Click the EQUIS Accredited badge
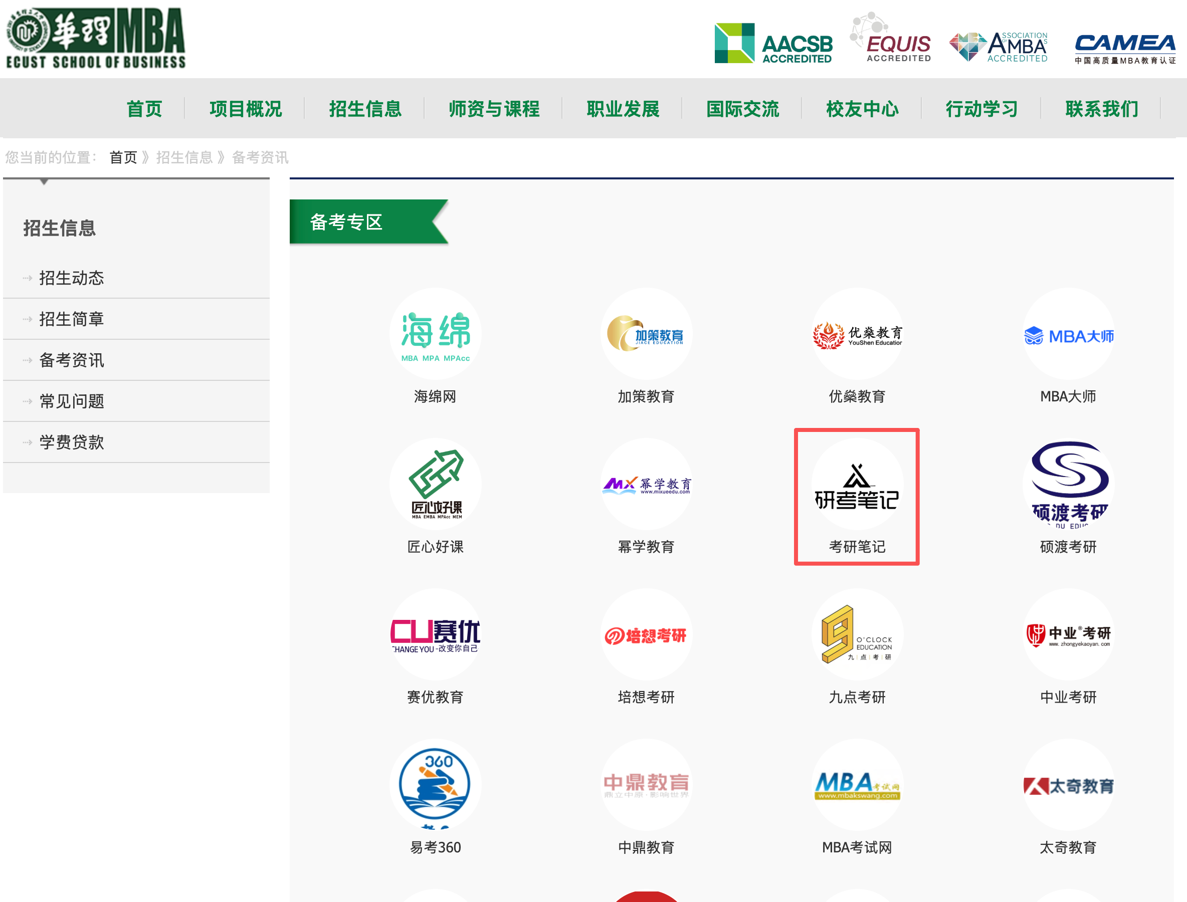 891,38
